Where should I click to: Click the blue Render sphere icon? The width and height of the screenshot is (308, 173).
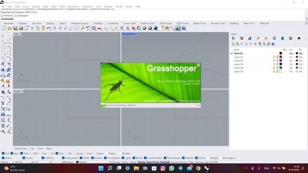(156, 28)
